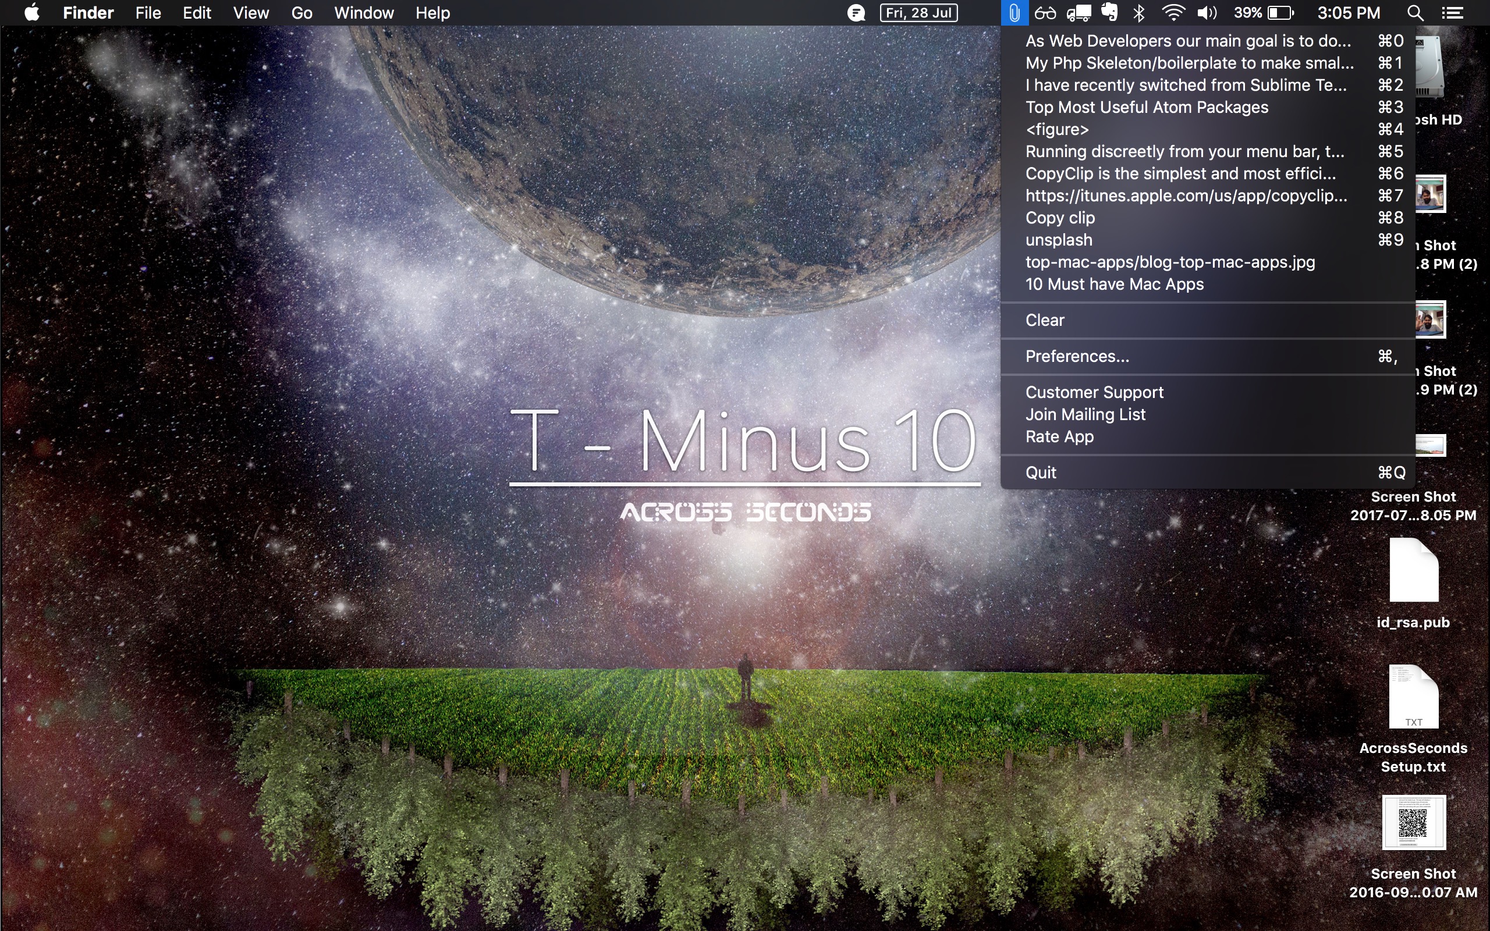Select clipboard entry 'unsplash'

[1059, 239]
